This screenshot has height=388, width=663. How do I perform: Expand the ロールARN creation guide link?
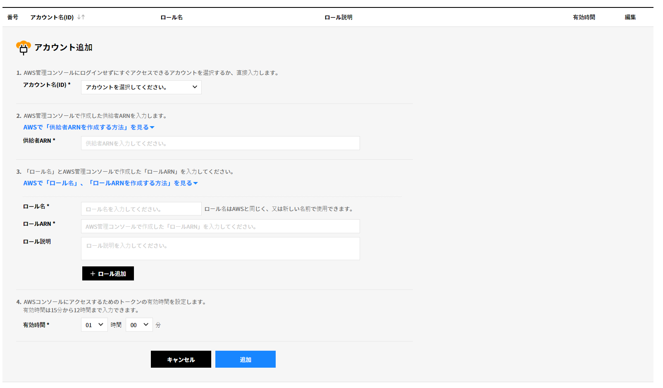(x=110, y=183)
